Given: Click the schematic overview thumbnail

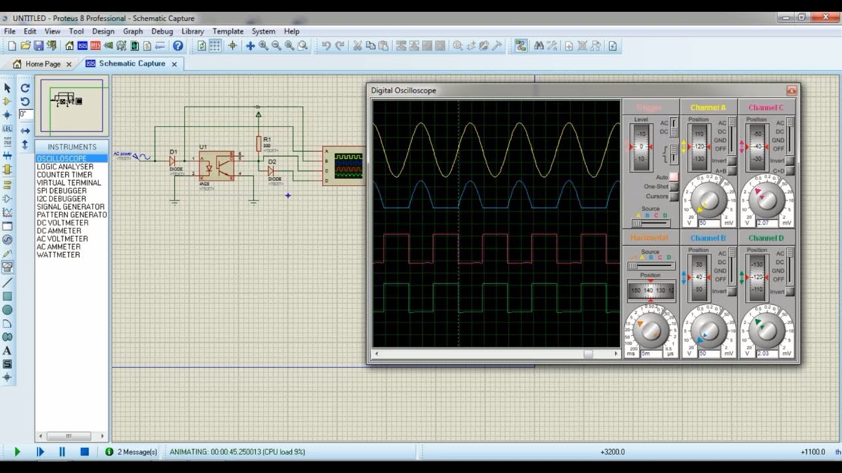Looking at the screenshot, I should 72,106.
